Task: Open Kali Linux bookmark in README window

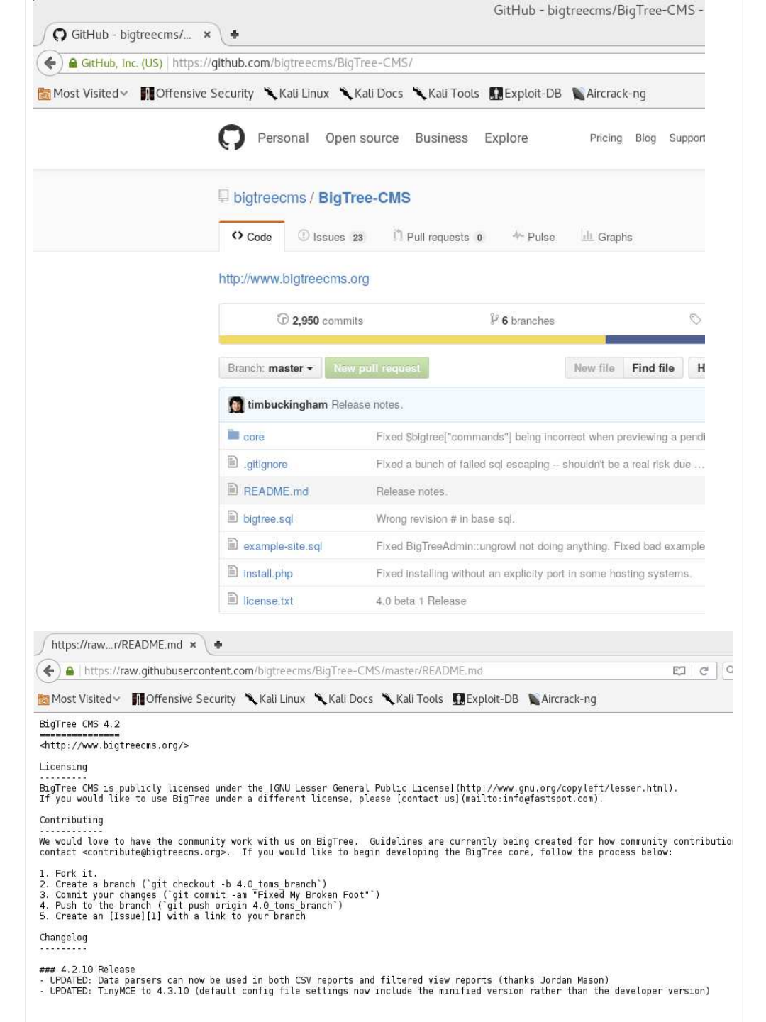Action: pos(275,699)
